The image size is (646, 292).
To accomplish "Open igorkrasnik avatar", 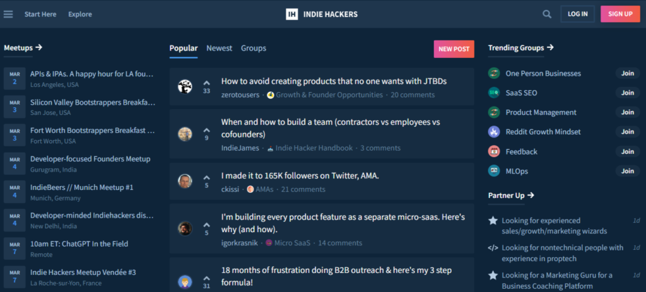I will 185,228.
